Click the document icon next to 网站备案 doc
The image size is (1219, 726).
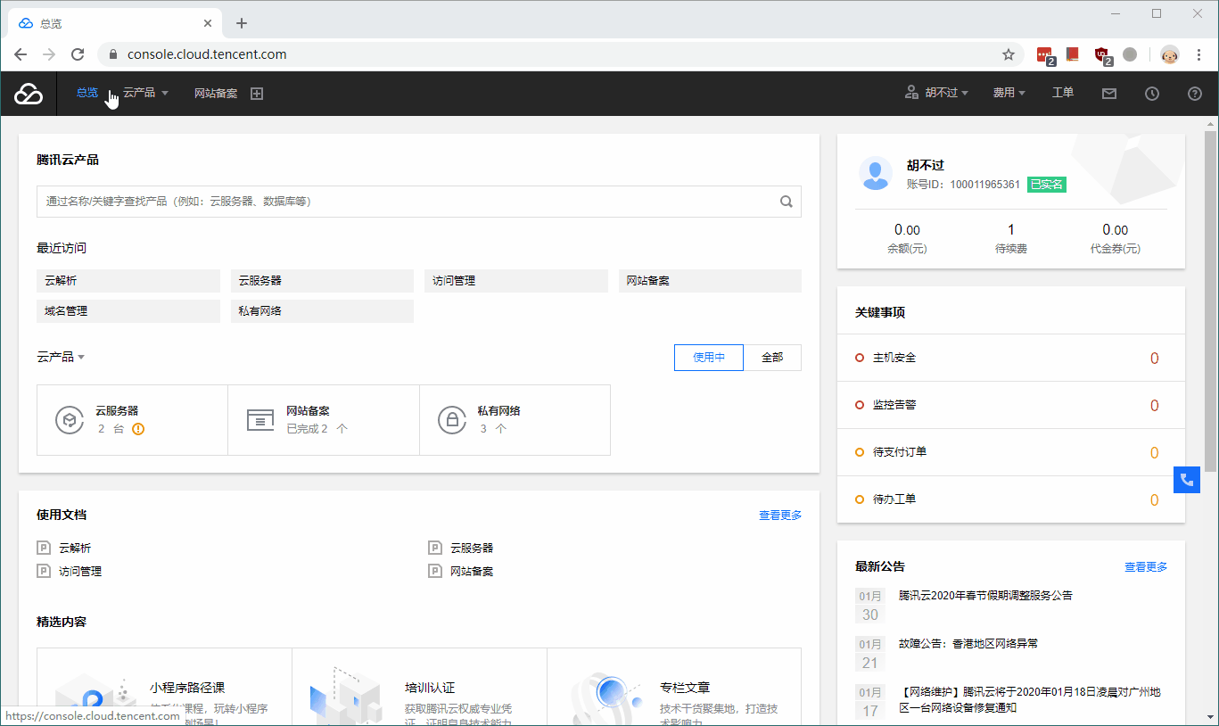[x=435, y=571]
